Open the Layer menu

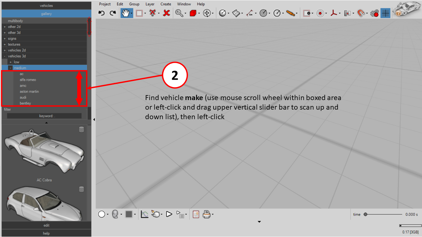(150, 4)
